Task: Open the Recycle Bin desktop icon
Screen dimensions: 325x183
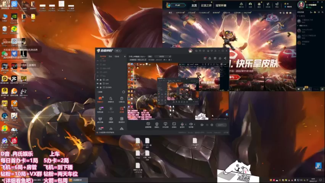Action: pyautogui.click(x=4, y=30)
